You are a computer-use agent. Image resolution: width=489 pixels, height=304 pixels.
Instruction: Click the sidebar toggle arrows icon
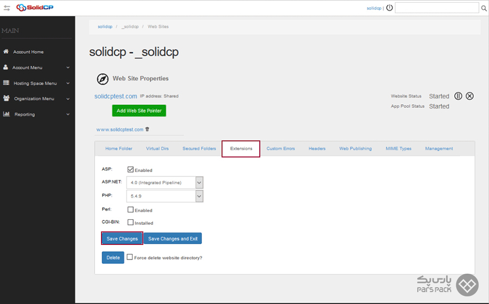(7, 8)
